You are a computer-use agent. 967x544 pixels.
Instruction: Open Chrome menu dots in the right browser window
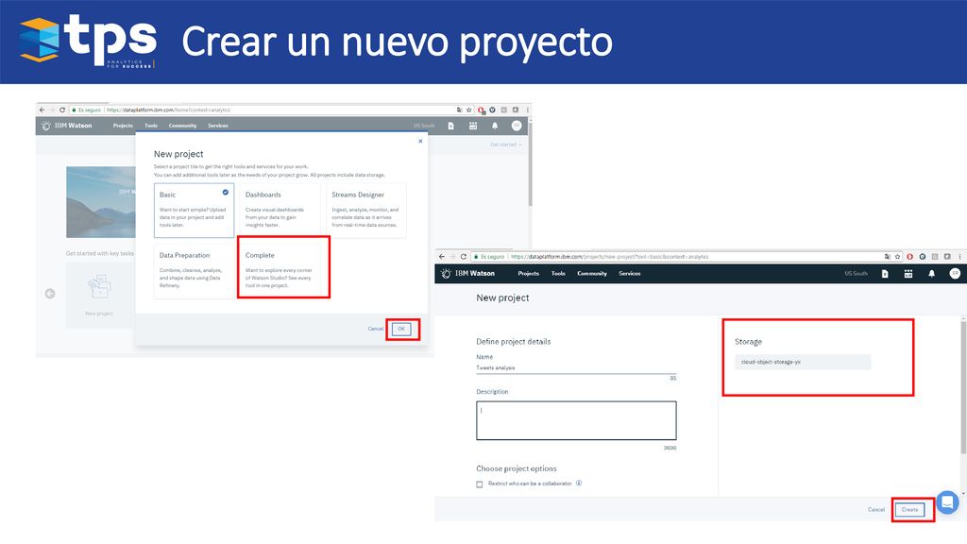coord(959,257)
